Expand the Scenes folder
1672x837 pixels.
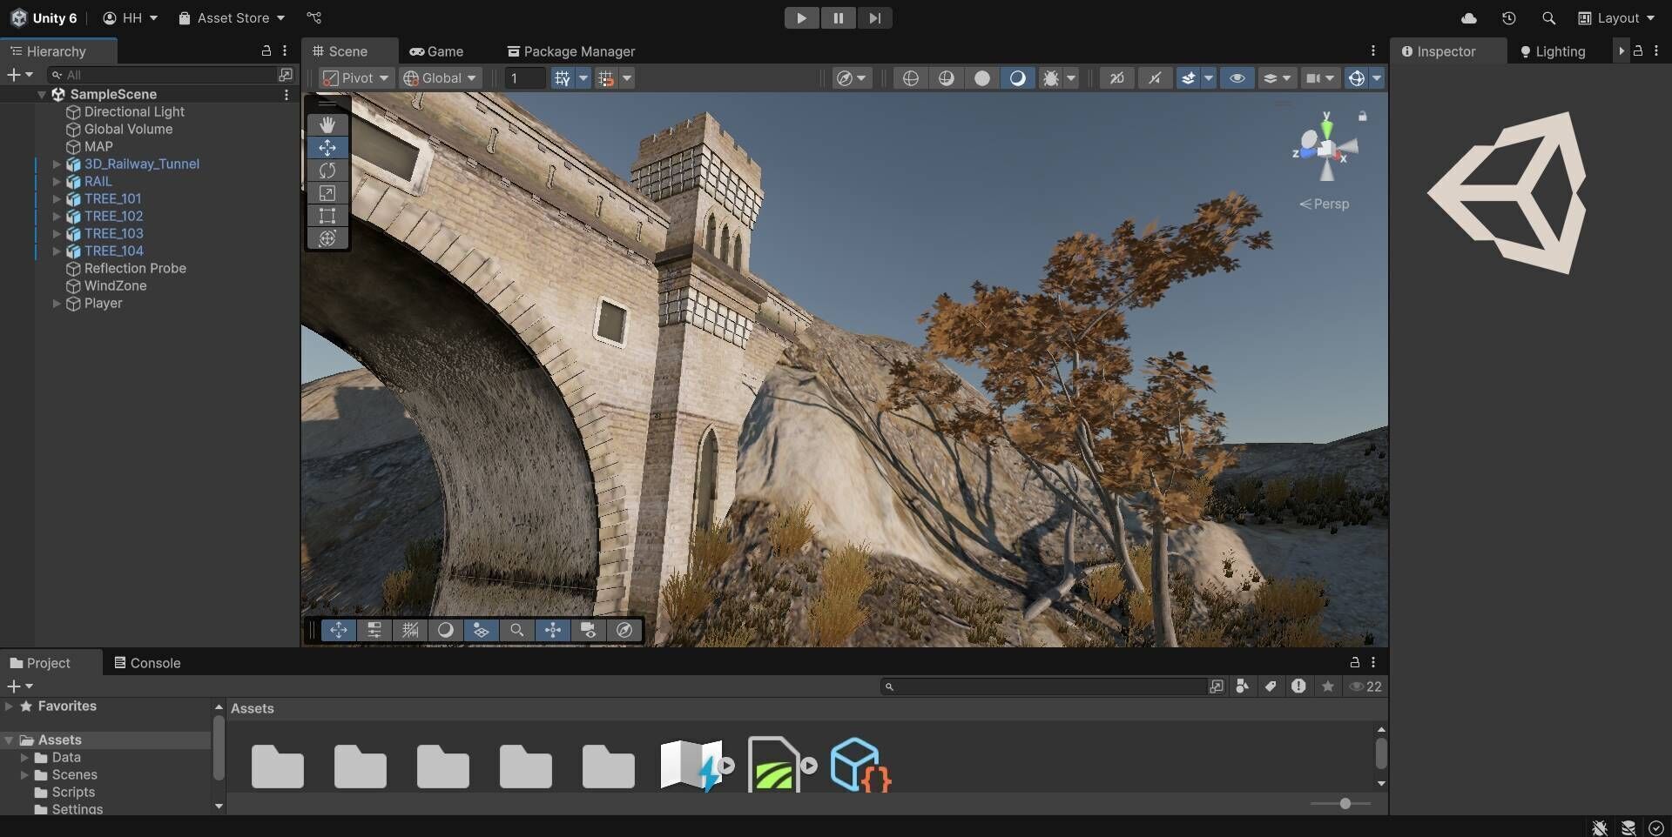coord(25,774)
